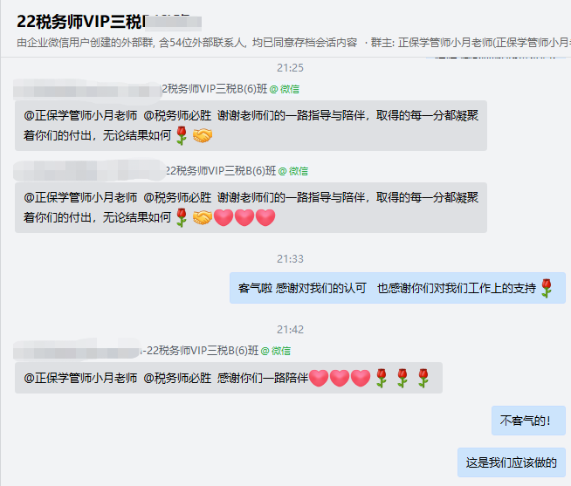Select the blue reply bubble starting 客气啦

(397, 288)
